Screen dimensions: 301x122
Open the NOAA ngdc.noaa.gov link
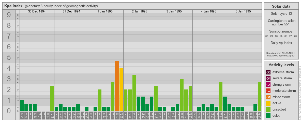click(x=281, y=55)
